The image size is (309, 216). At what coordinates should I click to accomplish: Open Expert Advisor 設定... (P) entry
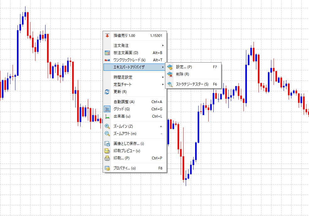tap(193, 67)
